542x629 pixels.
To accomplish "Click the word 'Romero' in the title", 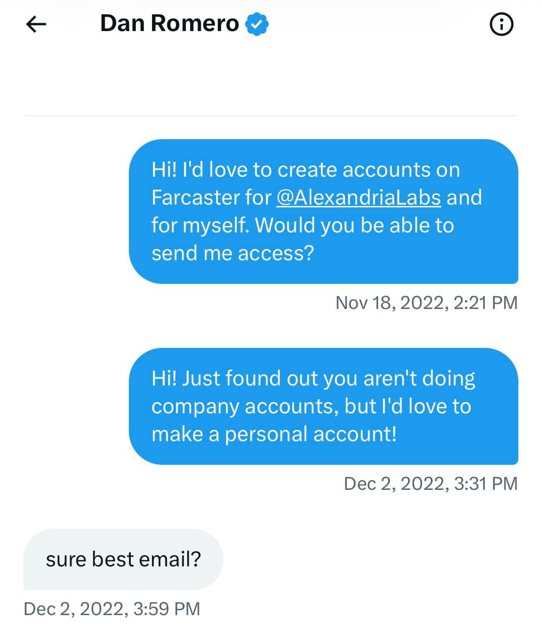I will (x=195, y=24).
